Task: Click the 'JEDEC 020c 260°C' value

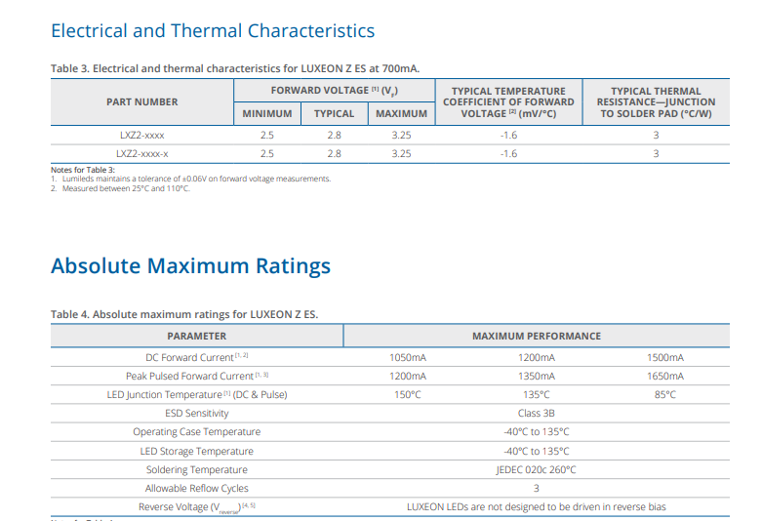Action: click(x=536, y=469)
